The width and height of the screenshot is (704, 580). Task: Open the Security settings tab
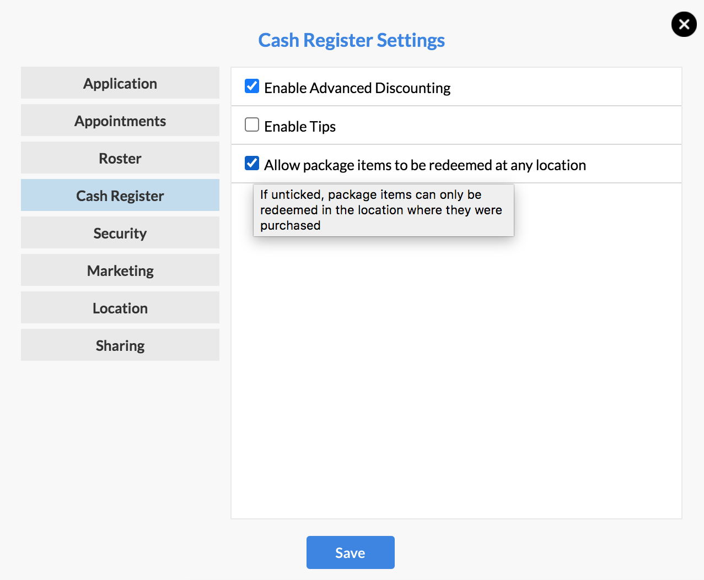pos(120,233)
